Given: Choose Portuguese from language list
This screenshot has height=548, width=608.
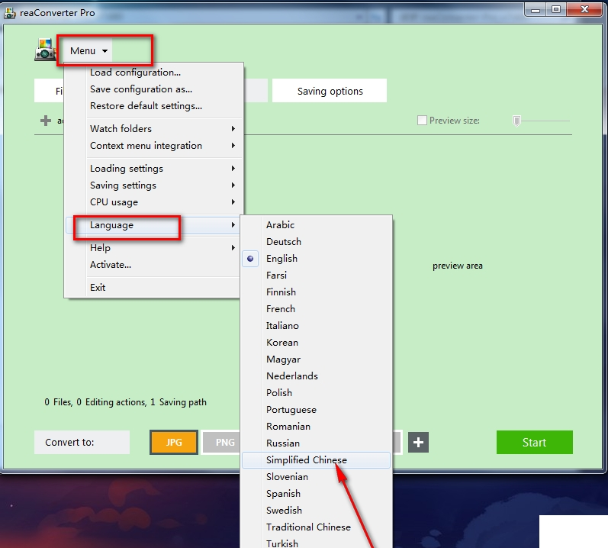Looking at the screenshot, I should pos(316,410).
